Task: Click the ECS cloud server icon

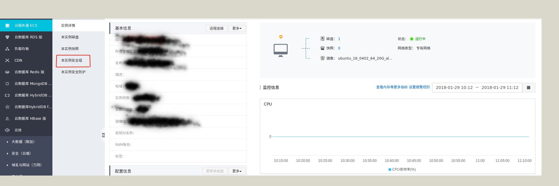Action: 8,26
